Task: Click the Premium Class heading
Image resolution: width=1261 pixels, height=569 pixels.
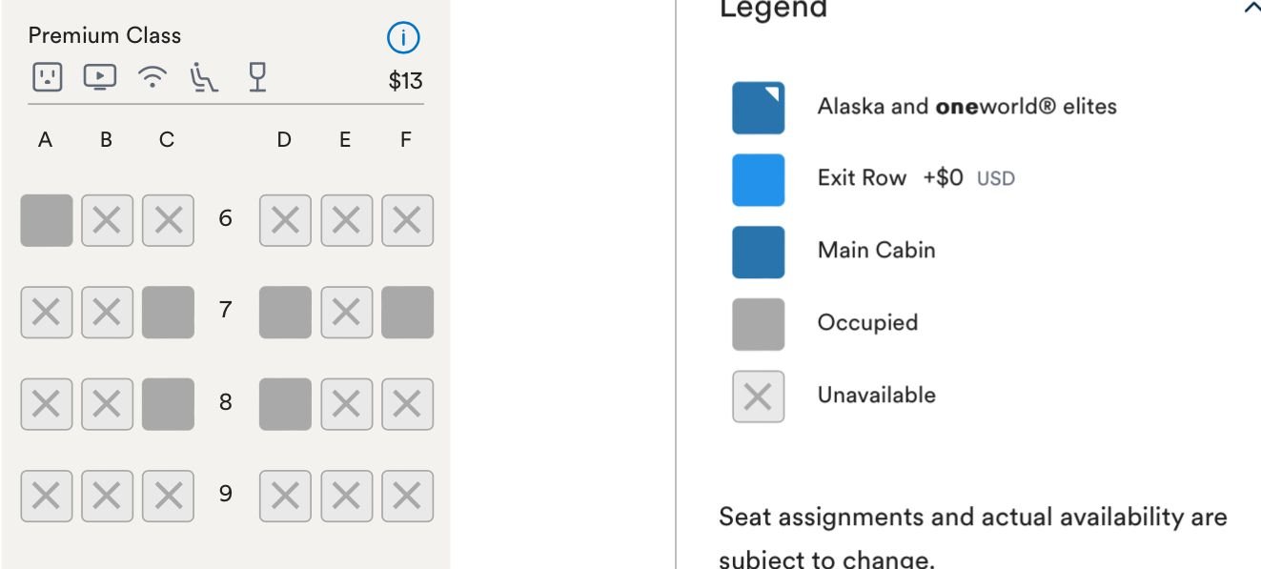Action: [105, 36]
